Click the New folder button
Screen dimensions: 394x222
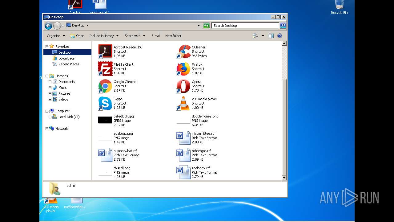coord(173,36)
